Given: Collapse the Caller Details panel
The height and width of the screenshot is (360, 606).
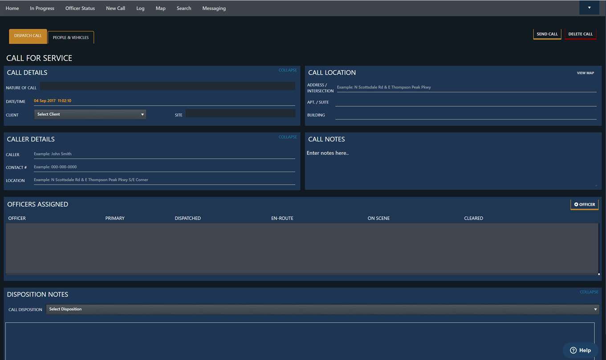Looking at the screenshot, I should coord(288,137).
